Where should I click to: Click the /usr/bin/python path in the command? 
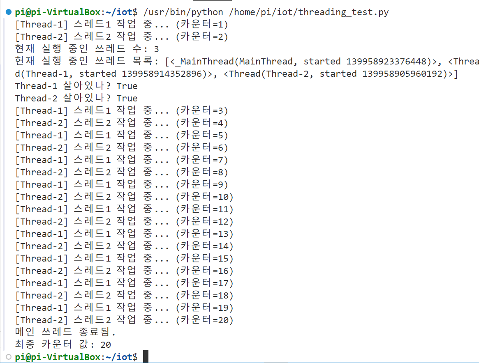pos(183,12)
